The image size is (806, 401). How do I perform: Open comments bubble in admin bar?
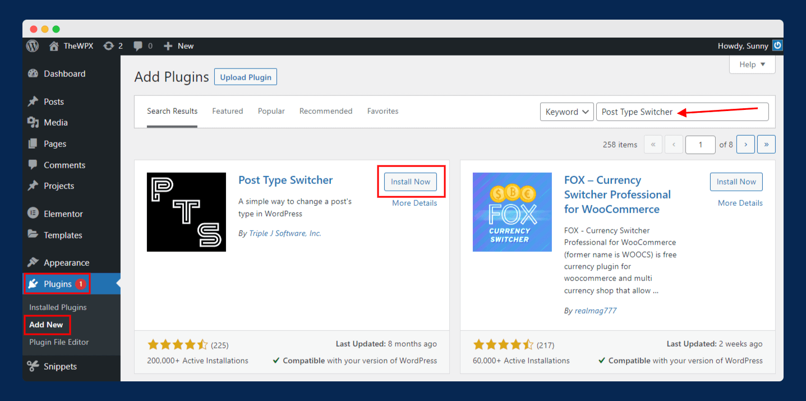coord(138,46)
